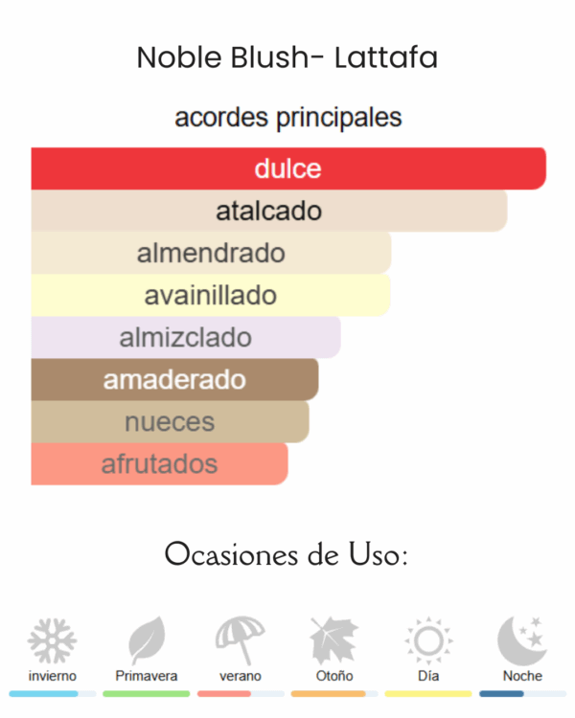Click the acordes principales heading

coord(287,118)
